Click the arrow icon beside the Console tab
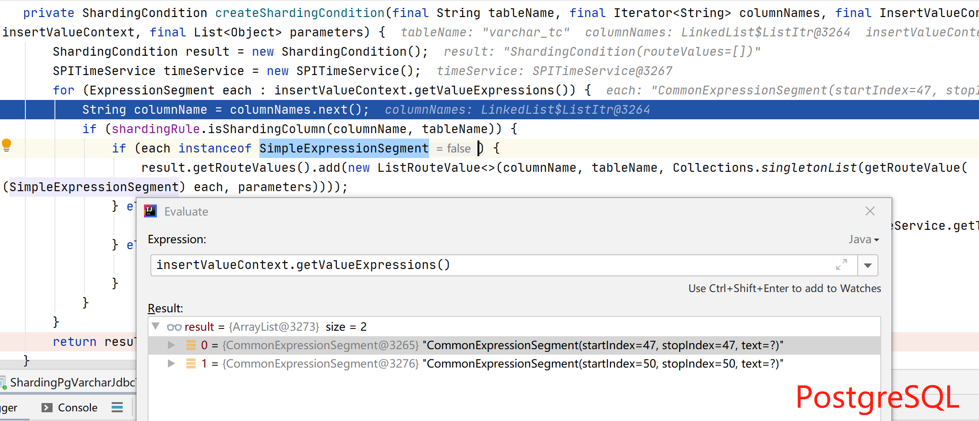 pyautogui.click(x=47, y=407)
